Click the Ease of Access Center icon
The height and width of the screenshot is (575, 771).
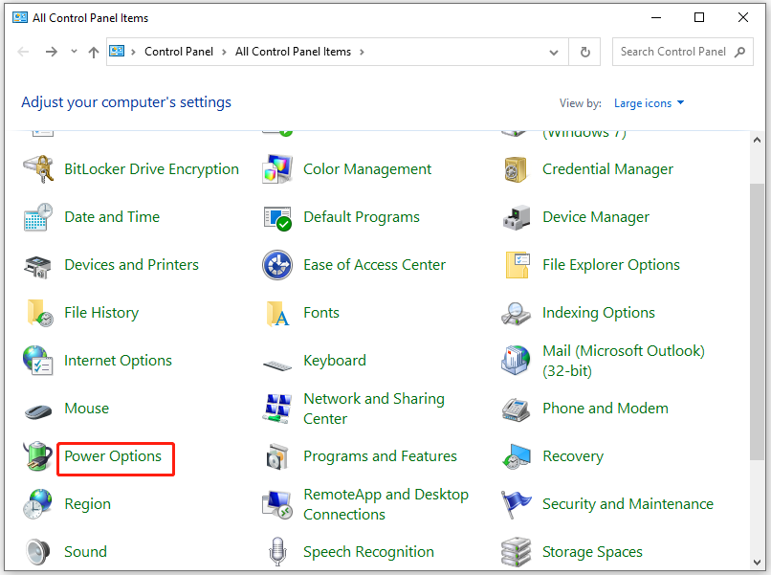pyautogui.click(x=277, y=265)
